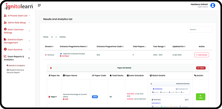Click the people icon in Batch Details header
Screen dimensions: 222x109
click(x=151, y=75)
